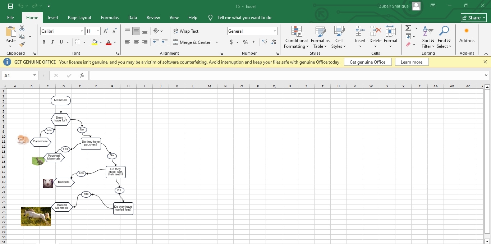Click the Learn more button
This screenshot has height=244, width=491.
(412, 61)
